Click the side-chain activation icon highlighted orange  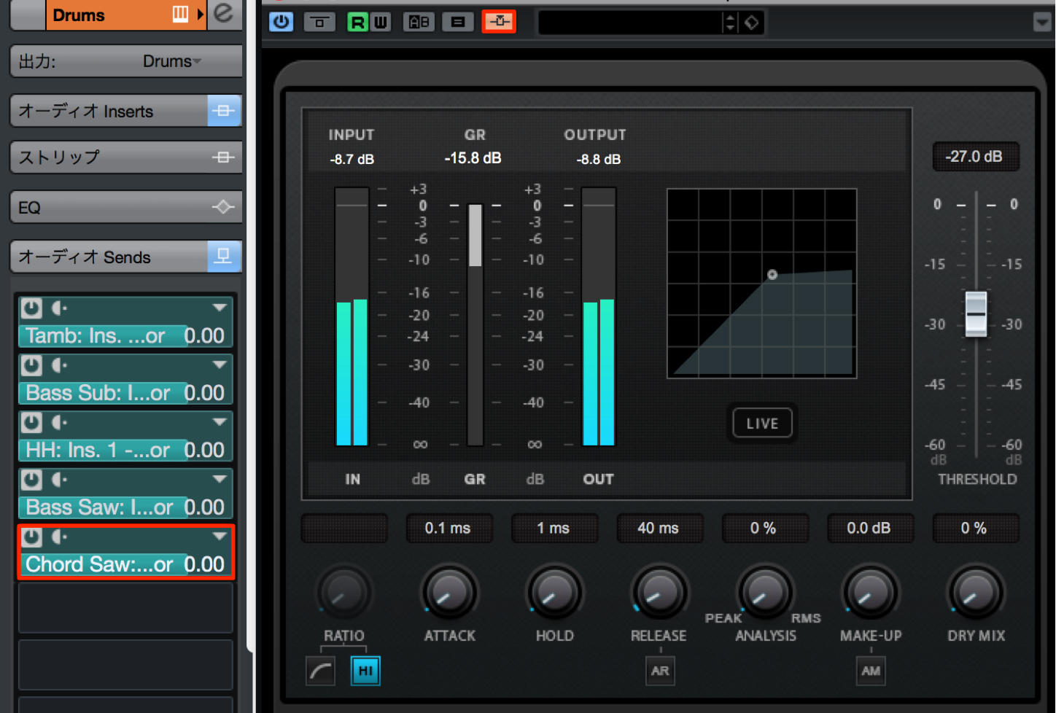[x=499, y=22]
